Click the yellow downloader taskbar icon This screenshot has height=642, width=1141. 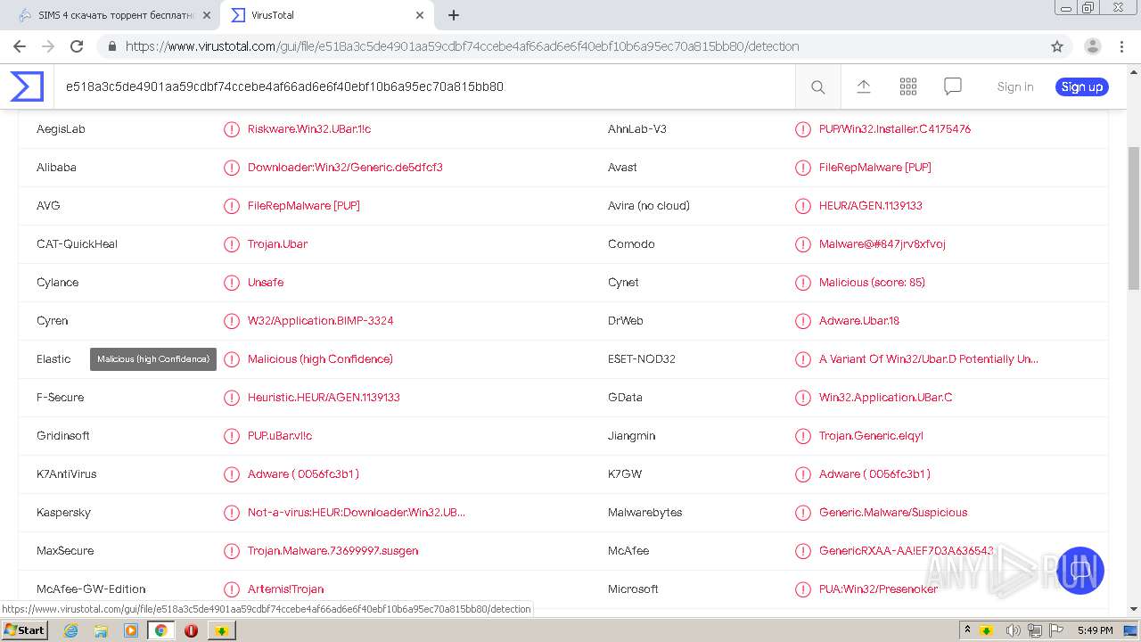(221, 630)
